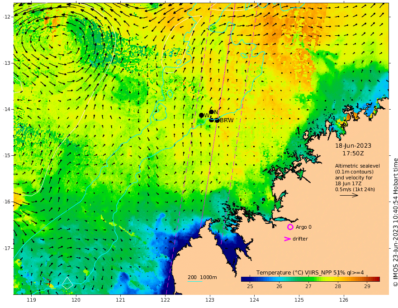
Task: Click the colorbar at 27 degrees
Action: (x=308, y=279)
